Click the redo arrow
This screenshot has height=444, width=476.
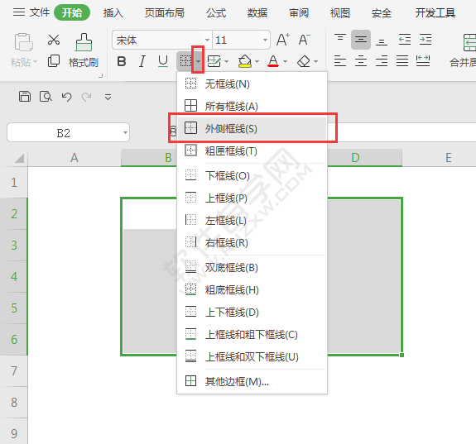[87, 97]
